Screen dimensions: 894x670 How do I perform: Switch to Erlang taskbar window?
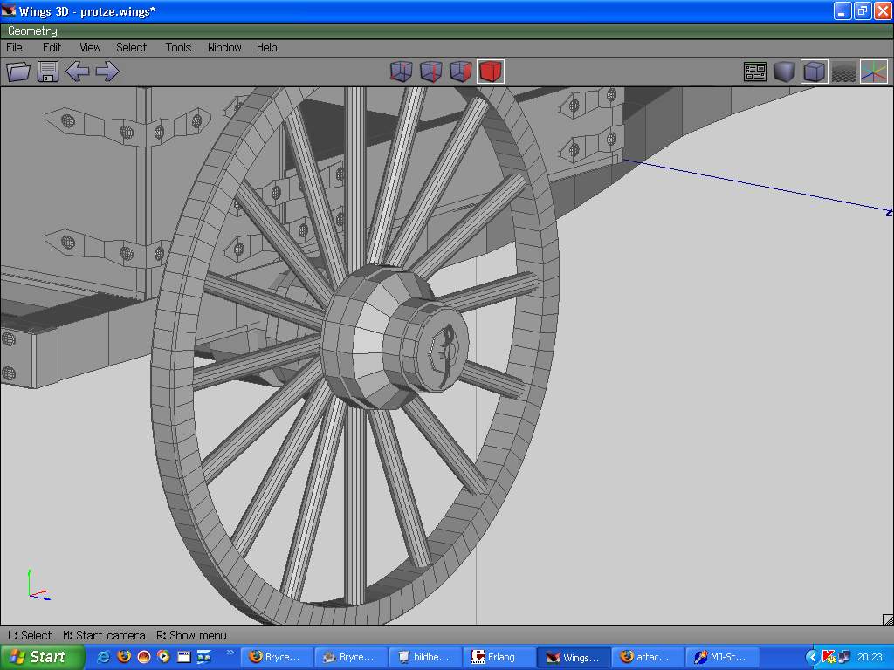tap(499, 657)
